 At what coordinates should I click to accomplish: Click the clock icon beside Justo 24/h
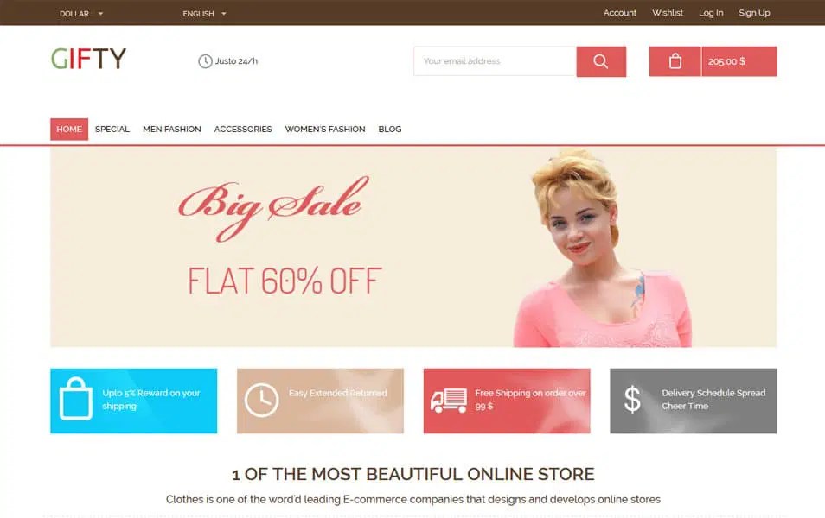205,61
